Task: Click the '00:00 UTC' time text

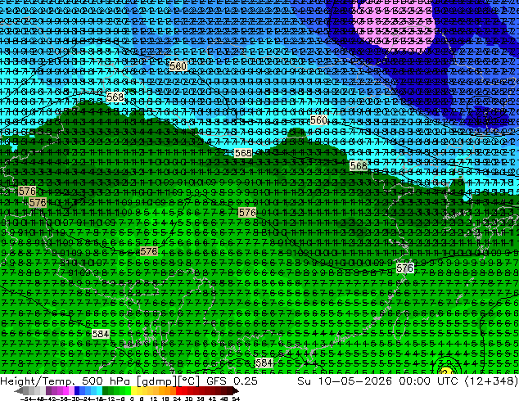Action: (428, 381)
